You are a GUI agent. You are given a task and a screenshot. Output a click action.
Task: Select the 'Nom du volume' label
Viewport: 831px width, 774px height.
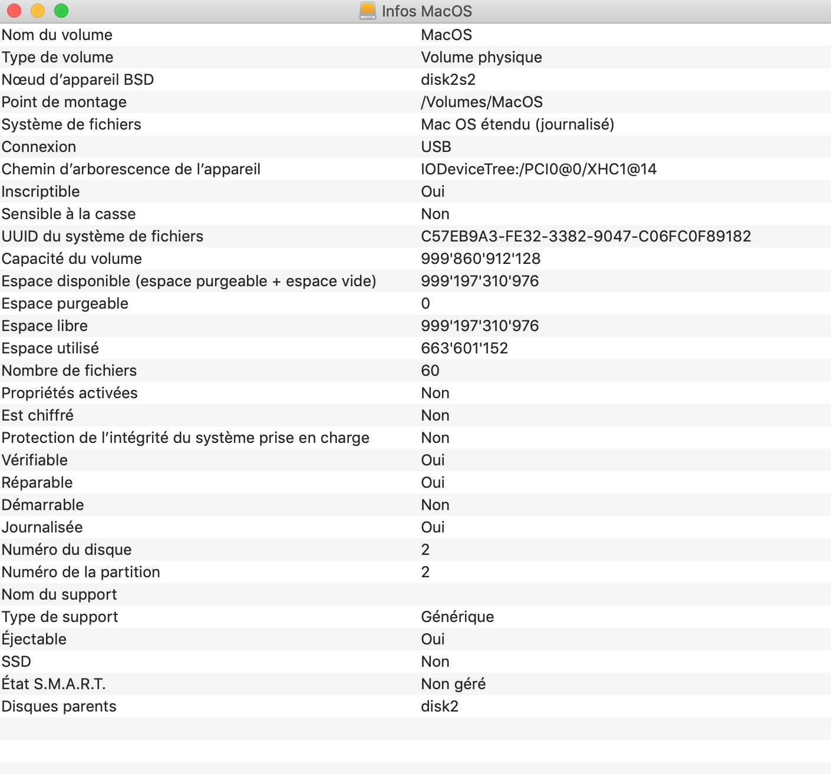[57, 35]
